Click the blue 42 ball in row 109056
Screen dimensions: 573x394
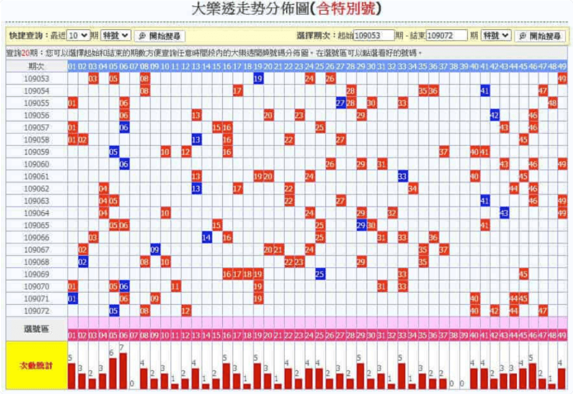point(495,115)
